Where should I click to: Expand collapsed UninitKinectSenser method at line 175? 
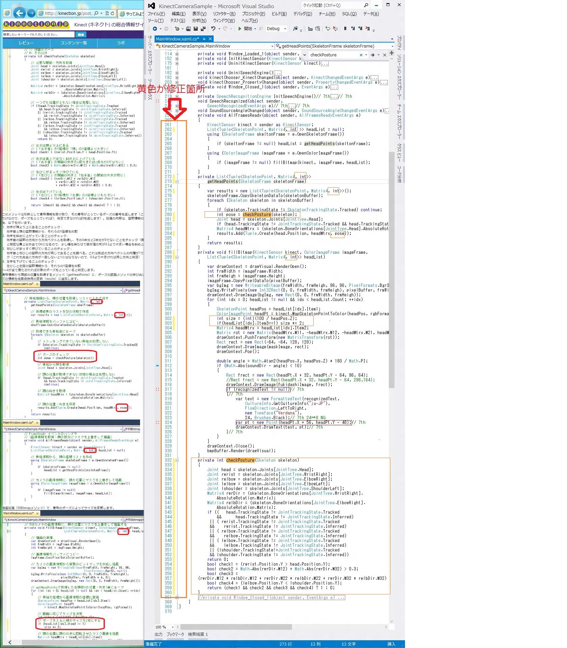(x=177, y=63)
